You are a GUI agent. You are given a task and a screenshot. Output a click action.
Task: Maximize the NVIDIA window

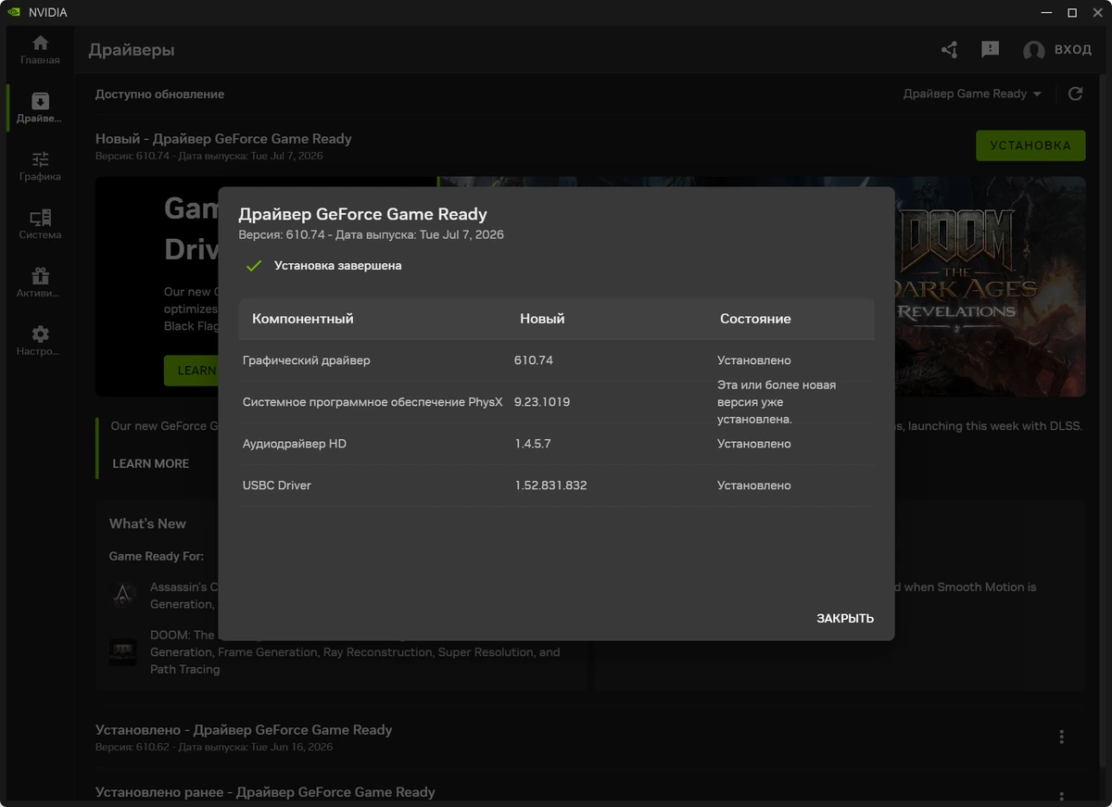click(x=1072, y=13)
